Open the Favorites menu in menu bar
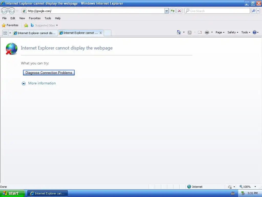The width and height of the screenshot is (262, 197). pos(35,18)
